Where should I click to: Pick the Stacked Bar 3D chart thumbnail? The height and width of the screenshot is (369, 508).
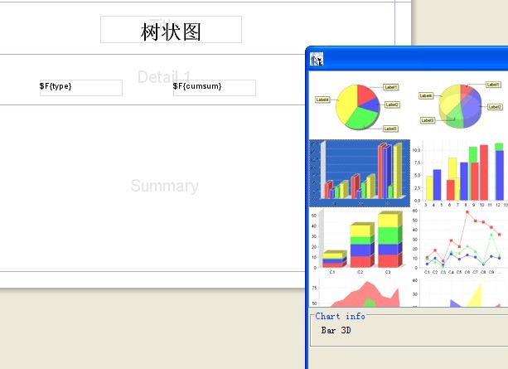(360, 241)
